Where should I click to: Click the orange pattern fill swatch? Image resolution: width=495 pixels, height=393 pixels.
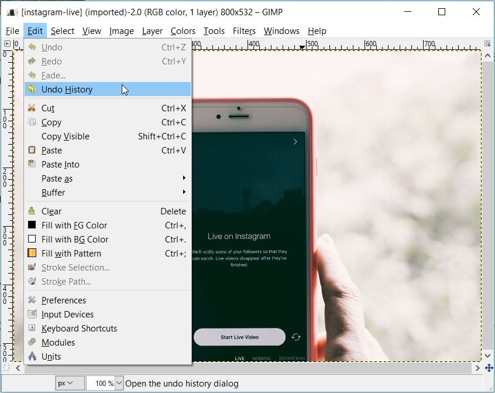click(32, 253)
